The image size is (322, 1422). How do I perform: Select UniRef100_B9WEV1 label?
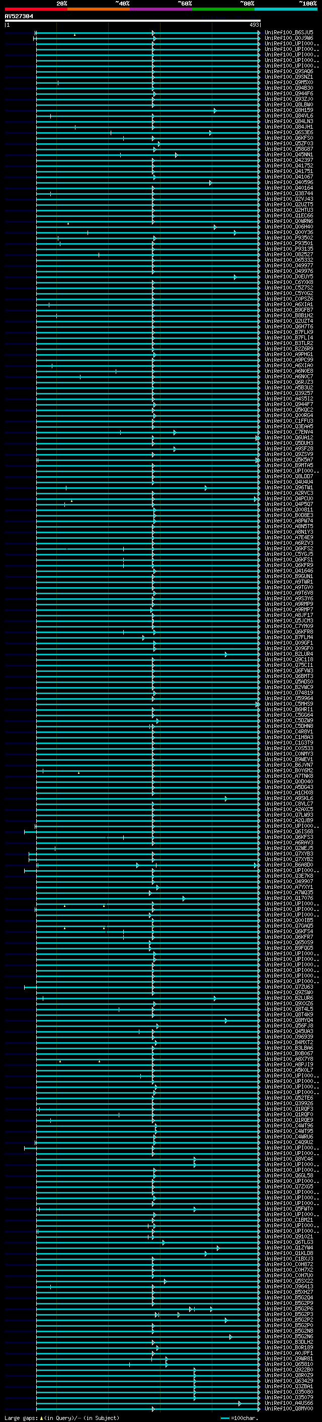[289, 760]
